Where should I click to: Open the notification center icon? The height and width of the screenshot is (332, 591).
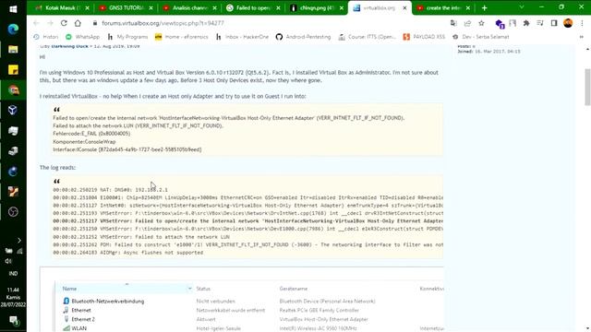pyautogui.click(x=14, y=321)
